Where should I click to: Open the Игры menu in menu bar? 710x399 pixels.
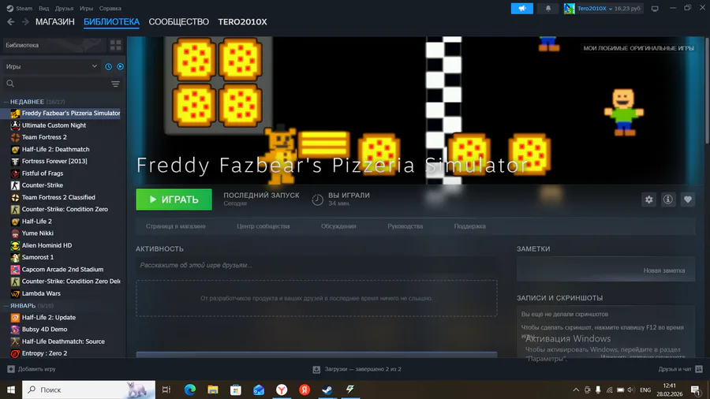(86, 8)
